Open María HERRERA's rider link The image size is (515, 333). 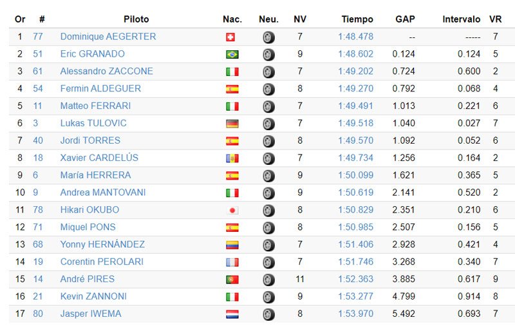[95, 175]
